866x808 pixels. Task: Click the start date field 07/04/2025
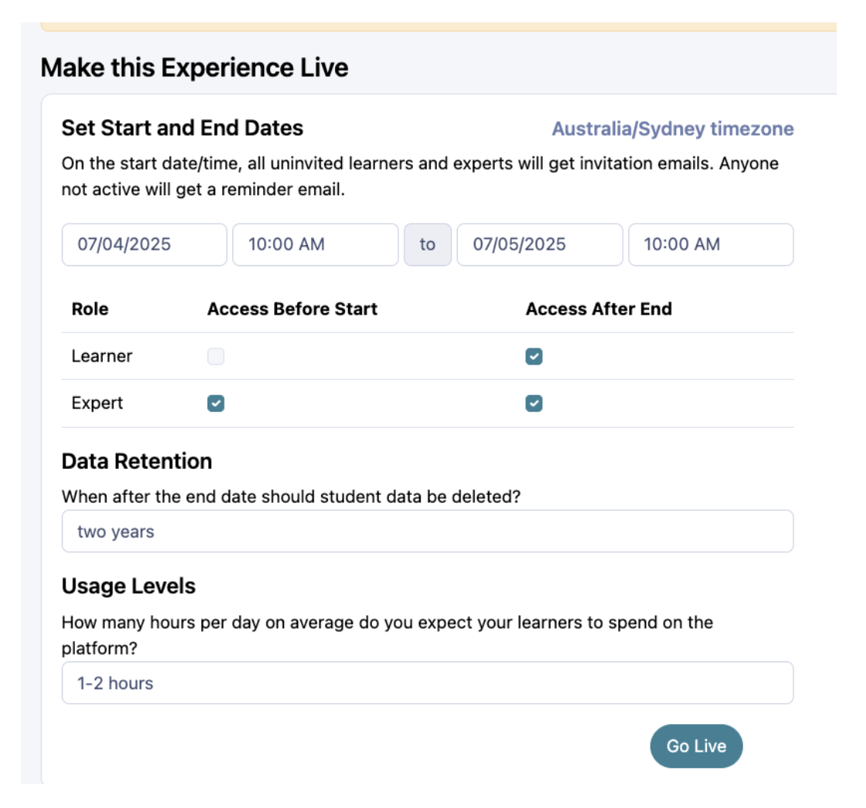point(144,244)
